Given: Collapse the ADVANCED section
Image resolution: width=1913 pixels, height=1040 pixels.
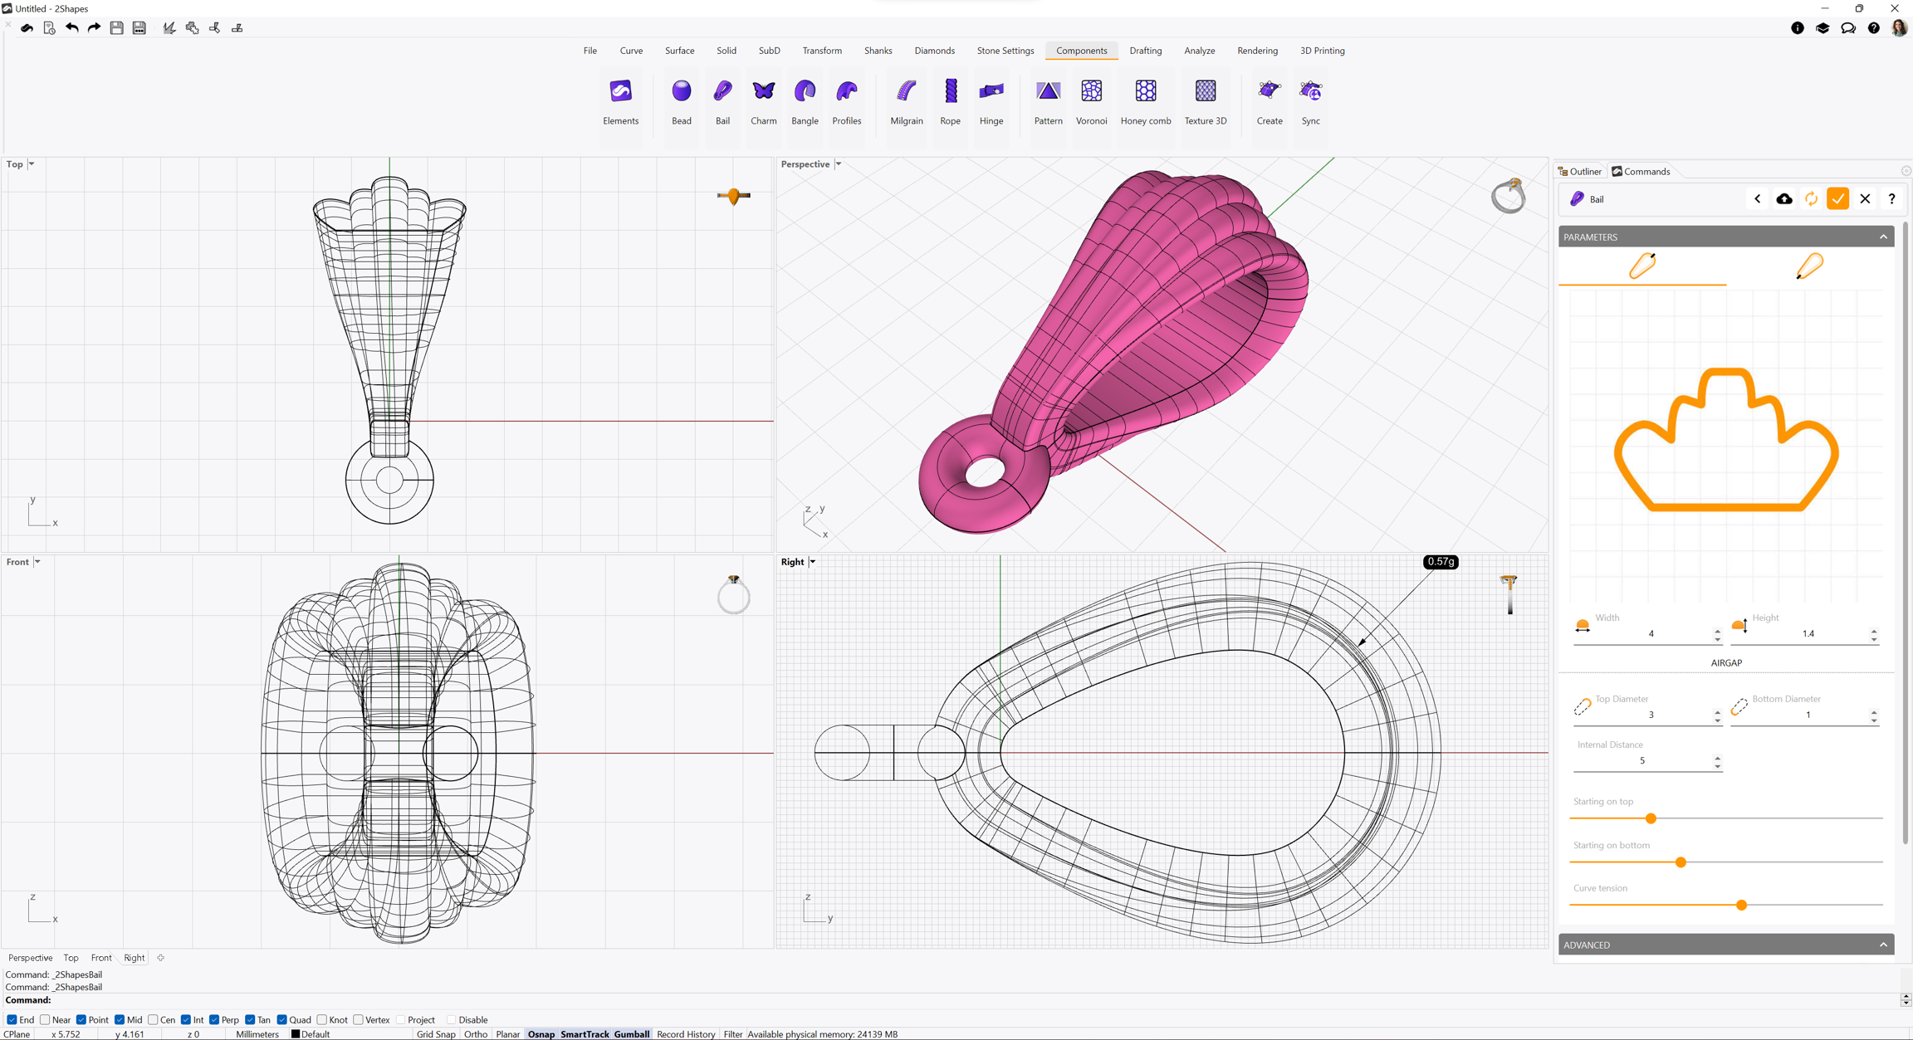Looking at the screenshot, I should [x=1882, y=945].
